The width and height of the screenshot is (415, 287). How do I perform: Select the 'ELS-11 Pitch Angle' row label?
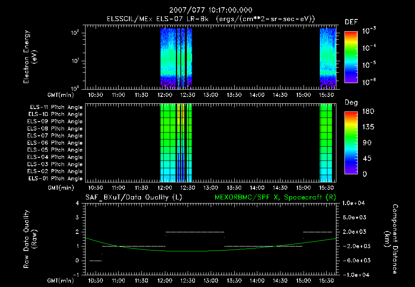[x=56, y=107]
